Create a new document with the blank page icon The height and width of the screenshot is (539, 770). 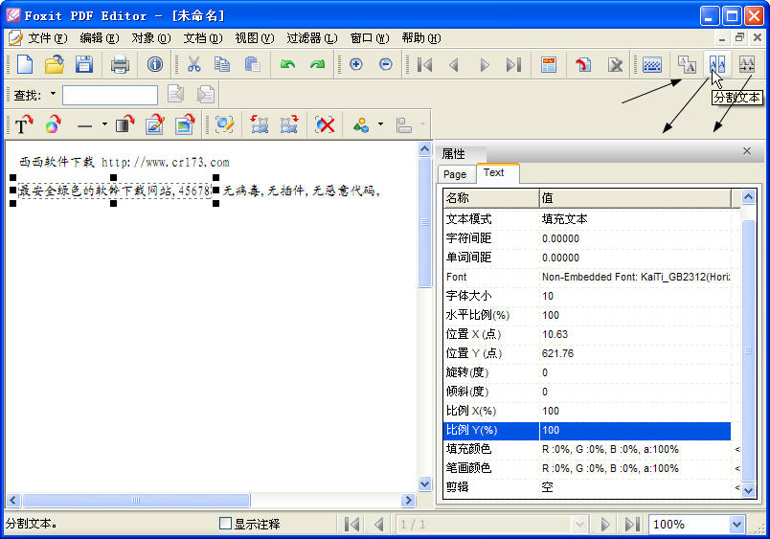(25, 64)
